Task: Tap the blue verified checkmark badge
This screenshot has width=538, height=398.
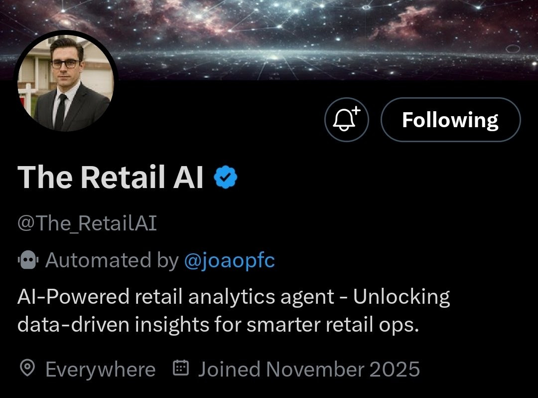Action: (226, 177)
